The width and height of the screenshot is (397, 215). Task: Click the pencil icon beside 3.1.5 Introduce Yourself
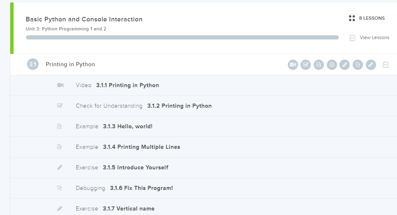point(60,167)
